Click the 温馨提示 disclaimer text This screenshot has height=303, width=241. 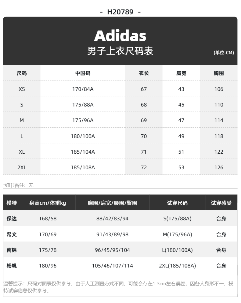point(118,287)
